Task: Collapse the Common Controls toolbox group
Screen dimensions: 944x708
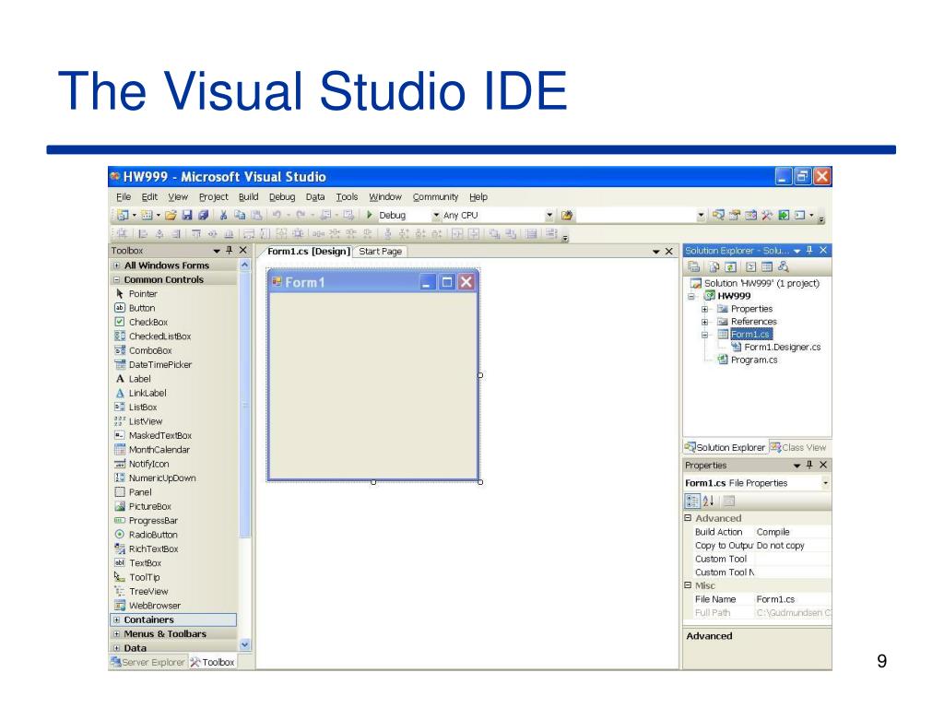Action: [117, 280]
